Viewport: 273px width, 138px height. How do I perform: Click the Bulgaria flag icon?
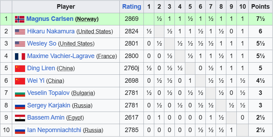click(x=20, y=93)
